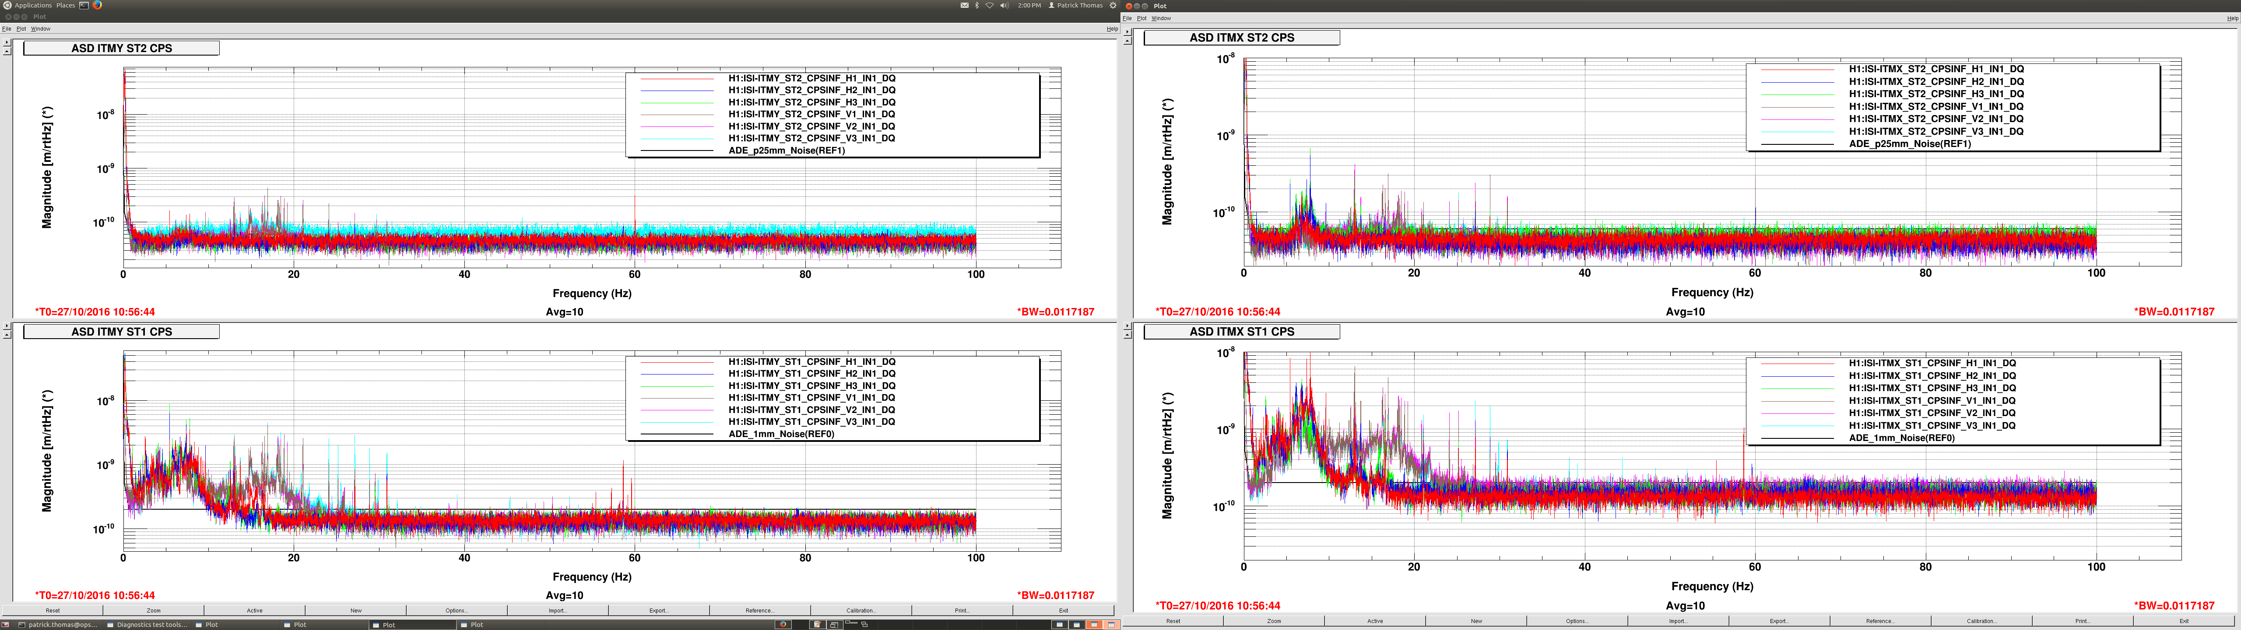Click the 2:00 PM clock
The width and height of the screenshot is (2241, 630).
[x=1030, y=5]
